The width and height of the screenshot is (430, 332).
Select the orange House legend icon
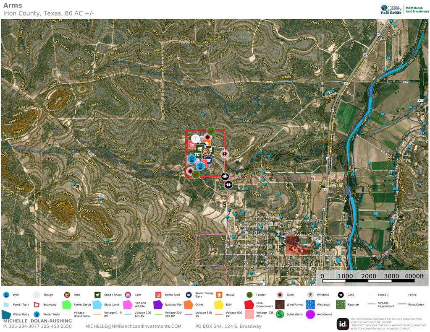pyautogui.click(x=219, y=295)
